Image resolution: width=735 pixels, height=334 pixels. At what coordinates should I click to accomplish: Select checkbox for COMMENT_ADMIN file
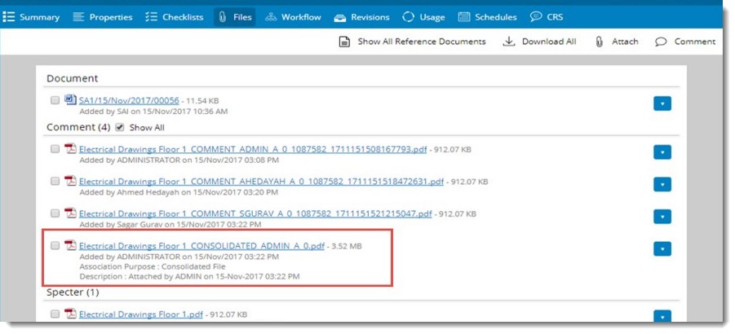click(55, 149)
